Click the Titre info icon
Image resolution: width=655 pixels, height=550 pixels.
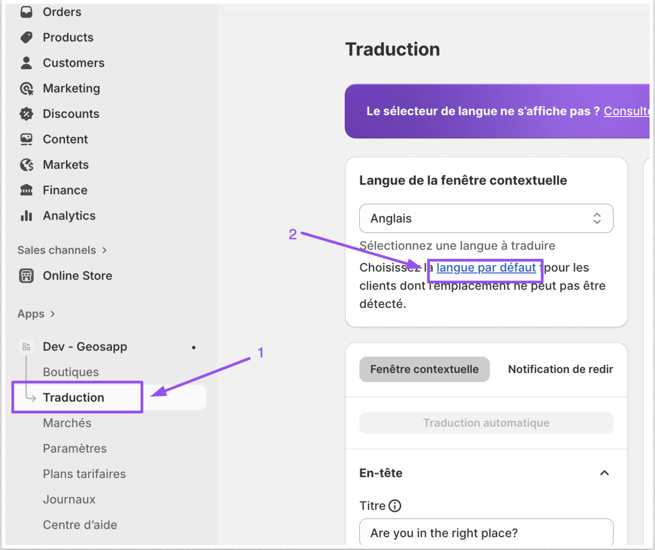coord(395,506)
